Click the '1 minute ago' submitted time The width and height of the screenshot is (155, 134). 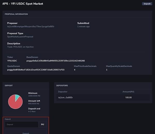coord(83,27)
